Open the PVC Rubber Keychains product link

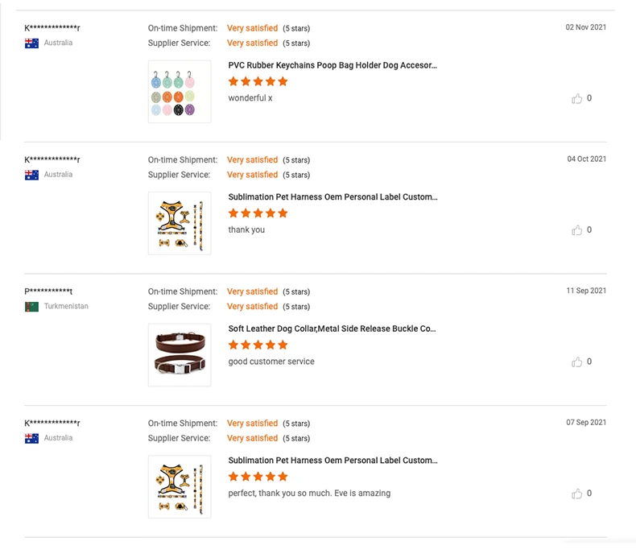pyautogui.click(x=332, y=65)
